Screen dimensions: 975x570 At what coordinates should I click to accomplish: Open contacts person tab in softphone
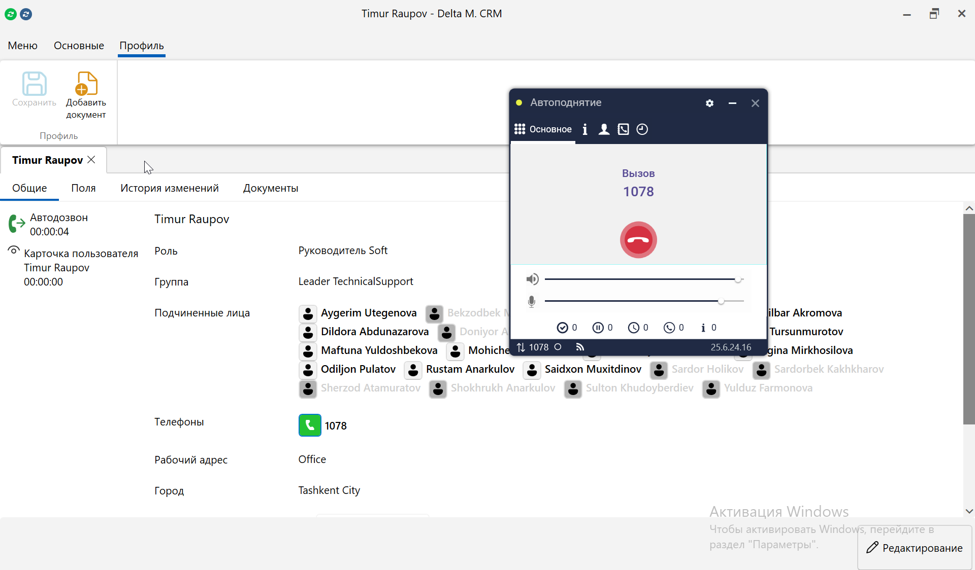pyautogui.click(x=604, y=129)
